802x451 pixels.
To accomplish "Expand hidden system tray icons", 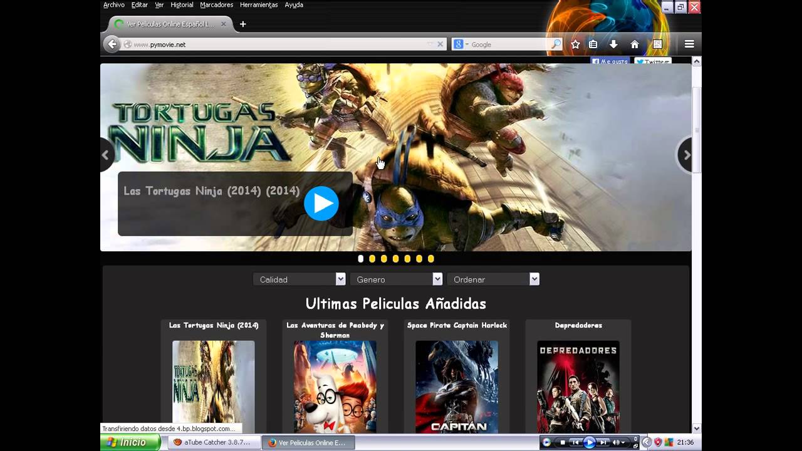I will (647, 442).
